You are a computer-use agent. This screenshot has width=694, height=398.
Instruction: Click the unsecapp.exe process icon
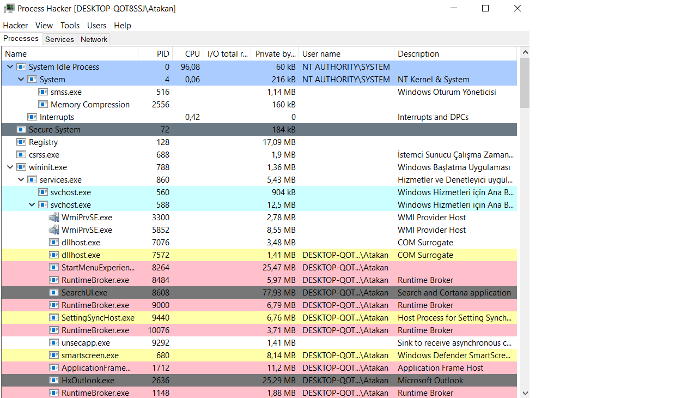(x=54, y=343)
